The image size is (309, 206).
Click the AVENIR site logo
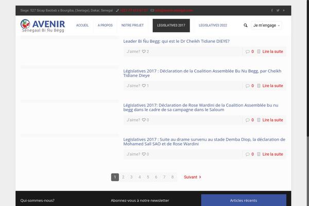43,26
